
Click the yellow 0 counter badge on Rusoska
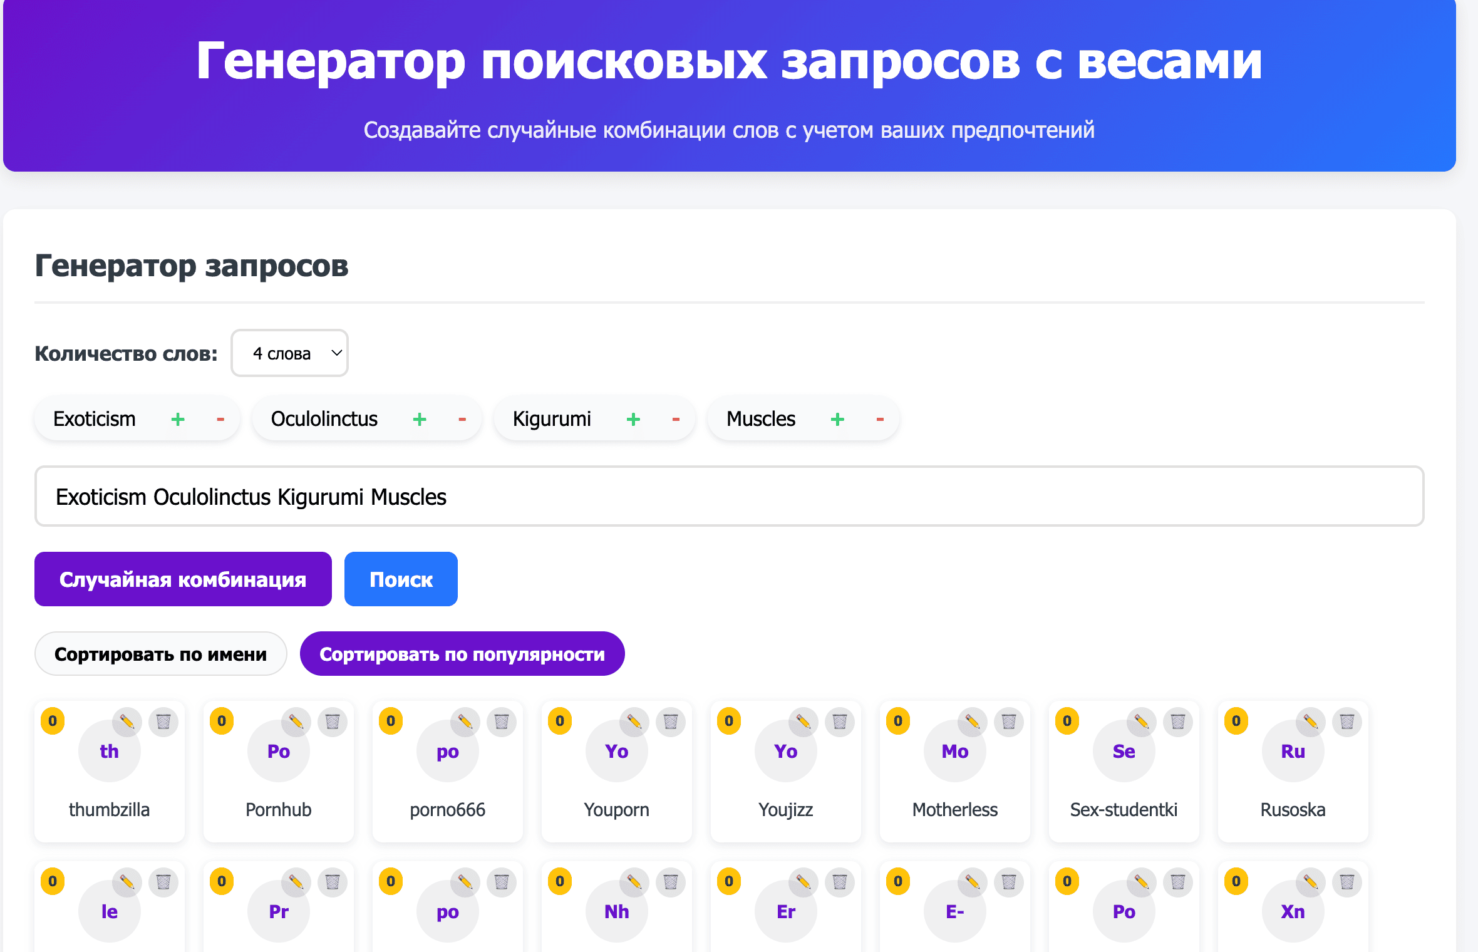pyautogui.click(x=1236, y=721)
